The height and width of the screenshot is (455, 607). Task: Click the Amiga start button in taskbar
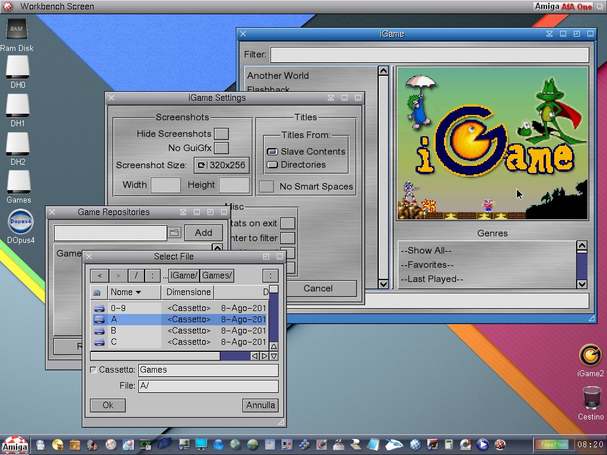coord(14,445)
